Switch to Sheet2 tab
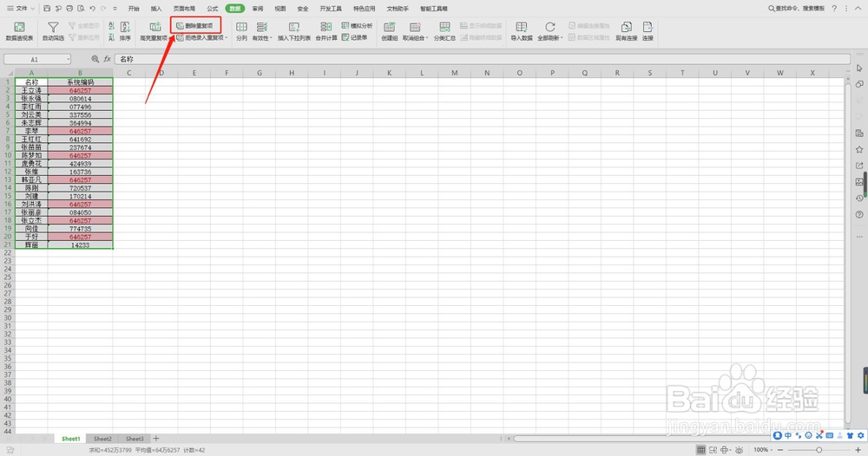 tap(102, 439)
